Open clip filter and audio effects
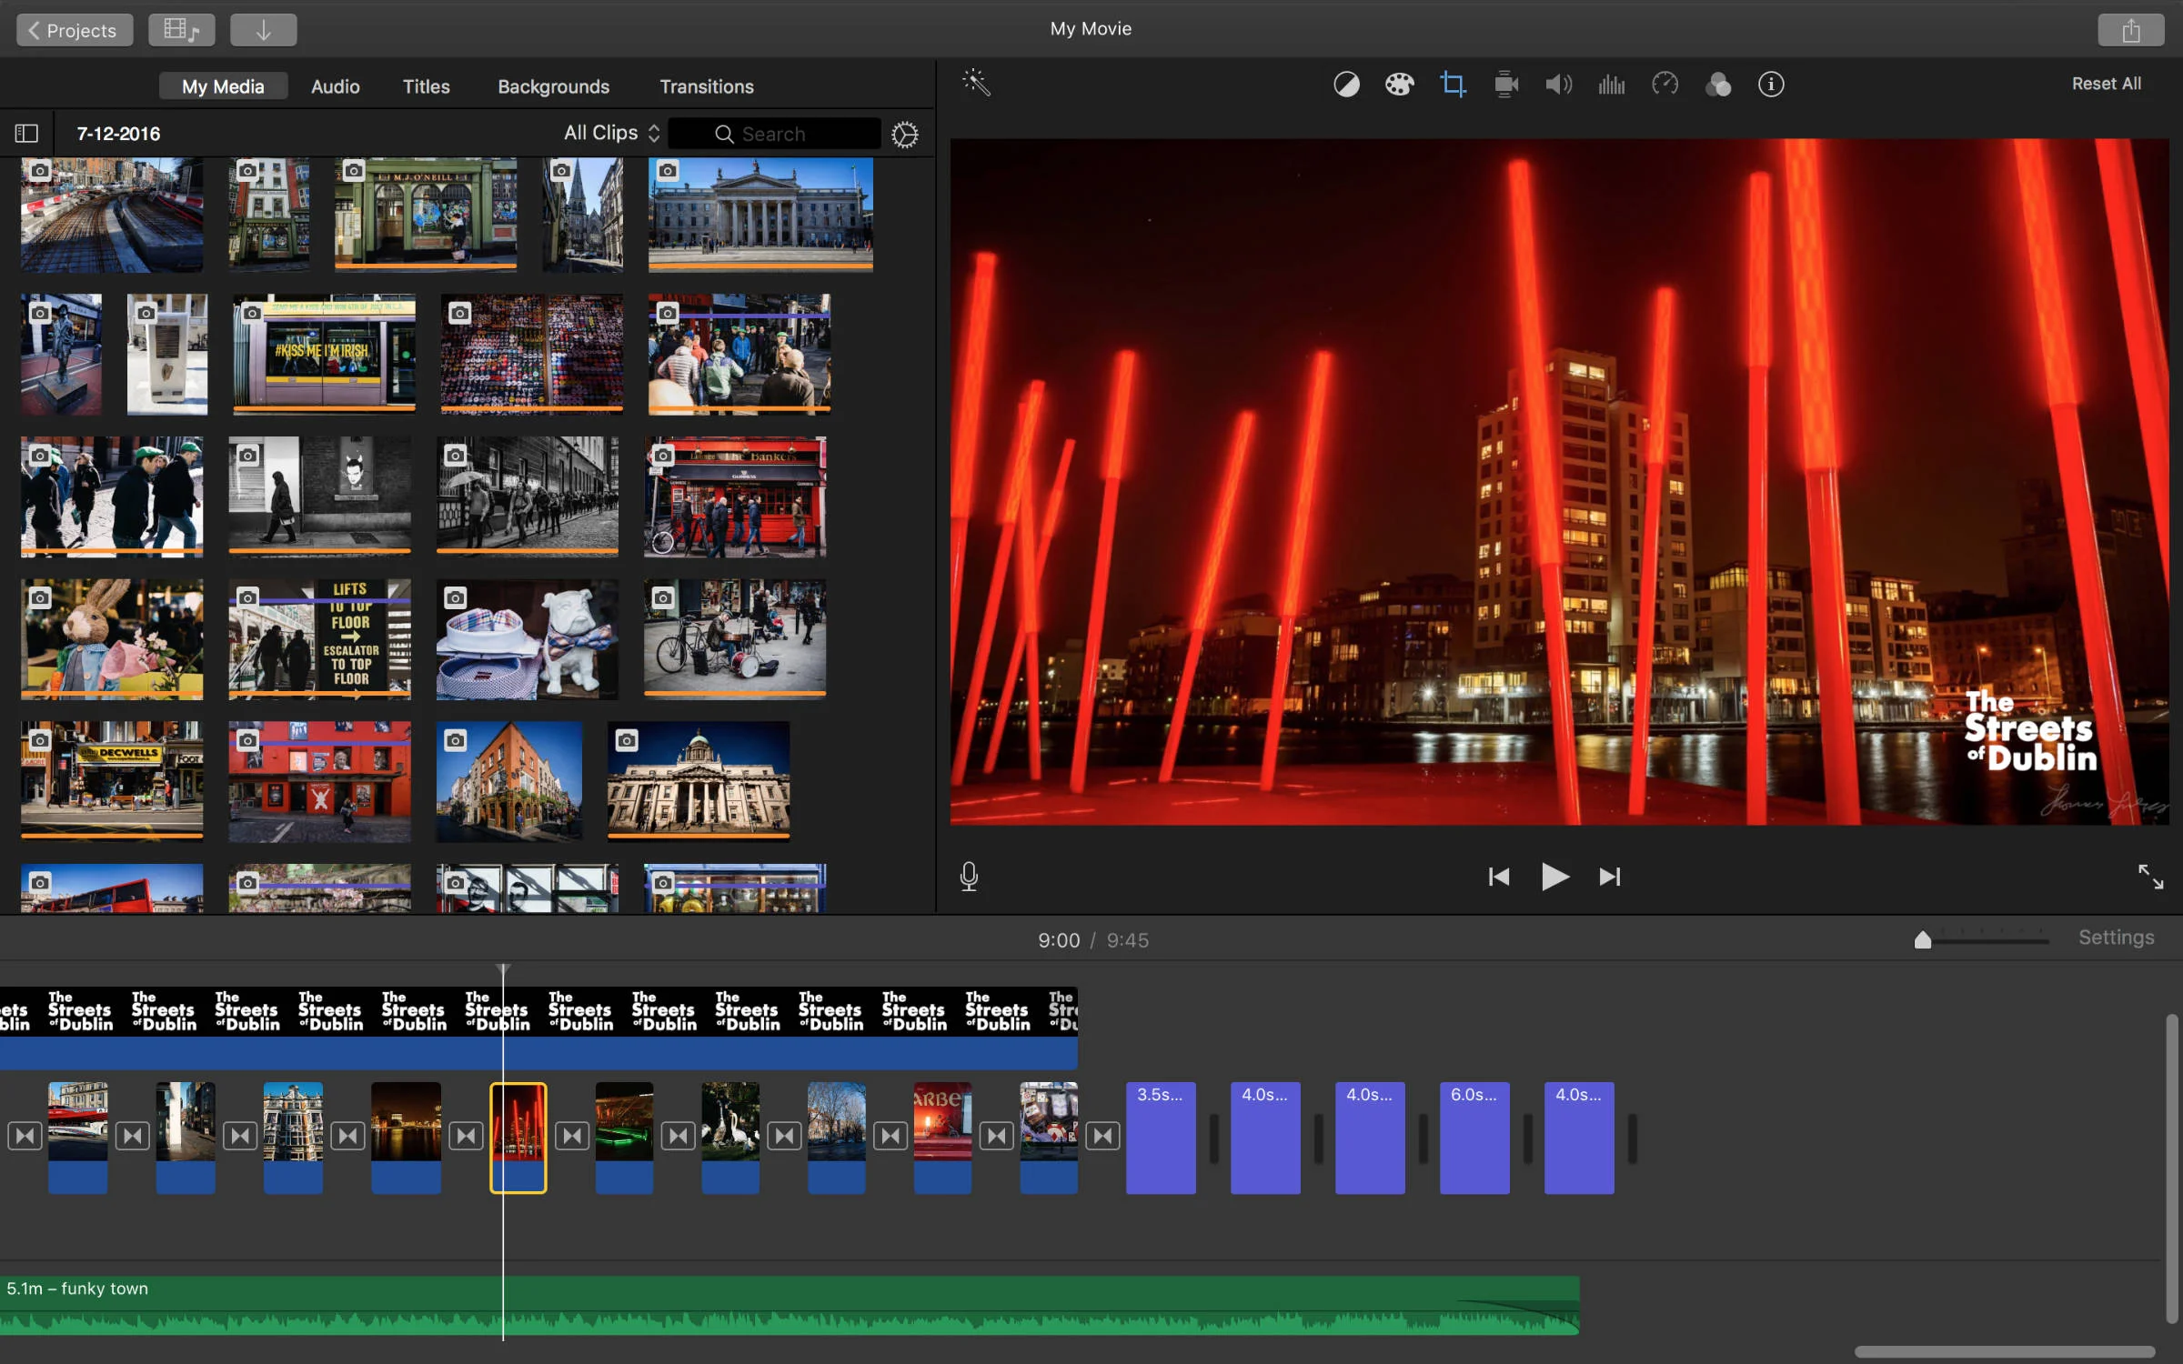The image size is (2183, 1364). (1717, 85)
